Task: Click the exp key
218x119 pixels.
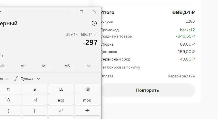Action: pyautogui.click(x=61, y=100)
